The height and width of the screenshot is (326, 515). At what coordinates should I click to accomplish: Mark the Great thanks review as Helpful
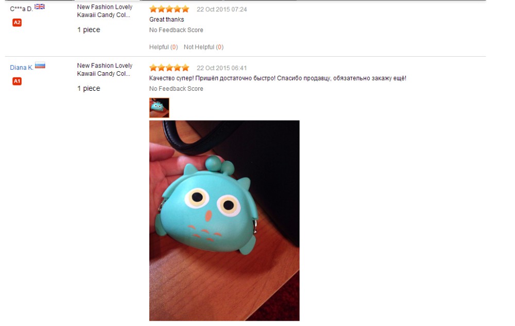click(x=164, y=47)
